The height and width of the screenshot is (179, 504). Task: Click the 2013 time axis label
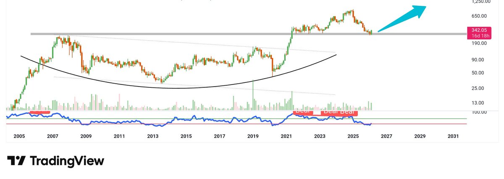click(x=152, y=136)
